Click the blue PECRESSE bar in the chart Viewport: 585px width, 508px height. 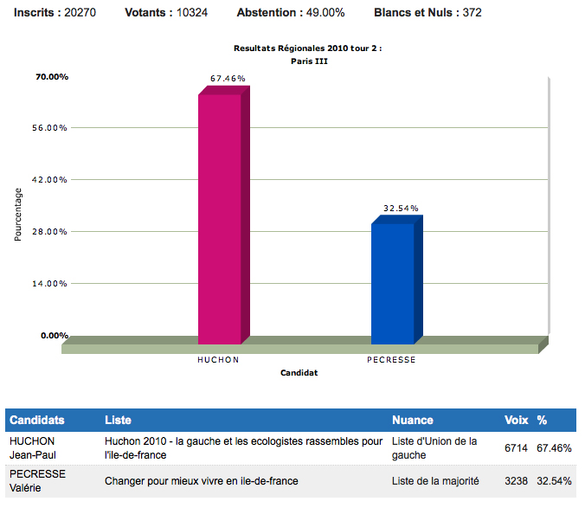(396, 280)
